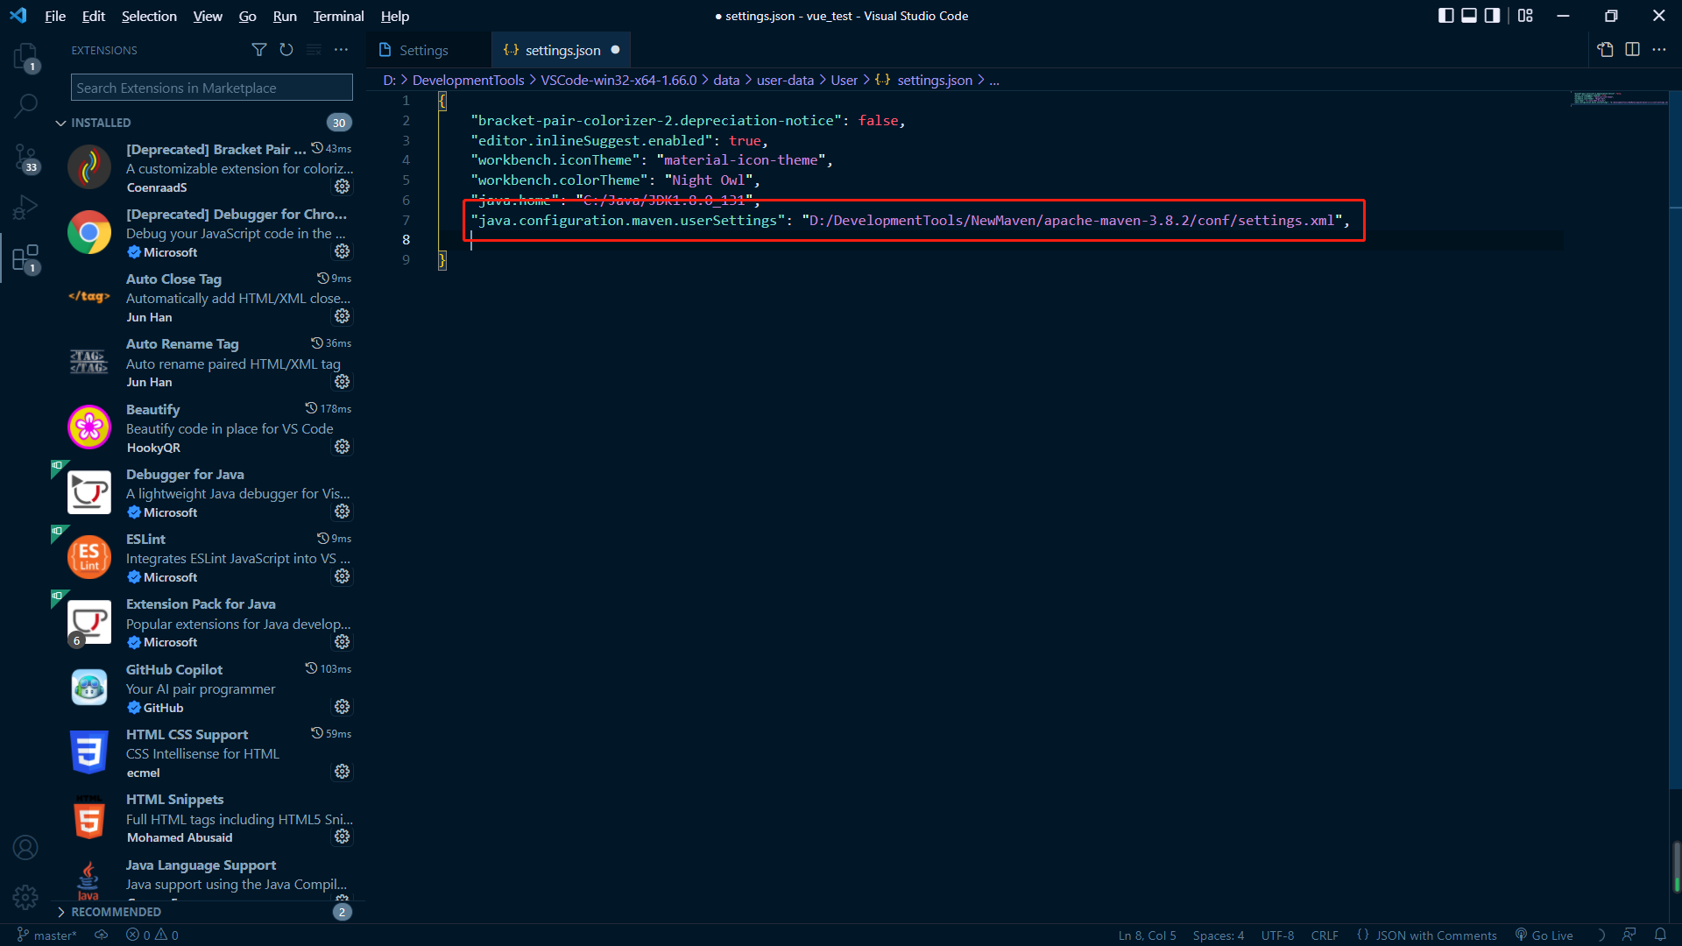Click the Open Settings (UI) editor icon
This screenshot has height=946, width=1682.
(1605, 50)
